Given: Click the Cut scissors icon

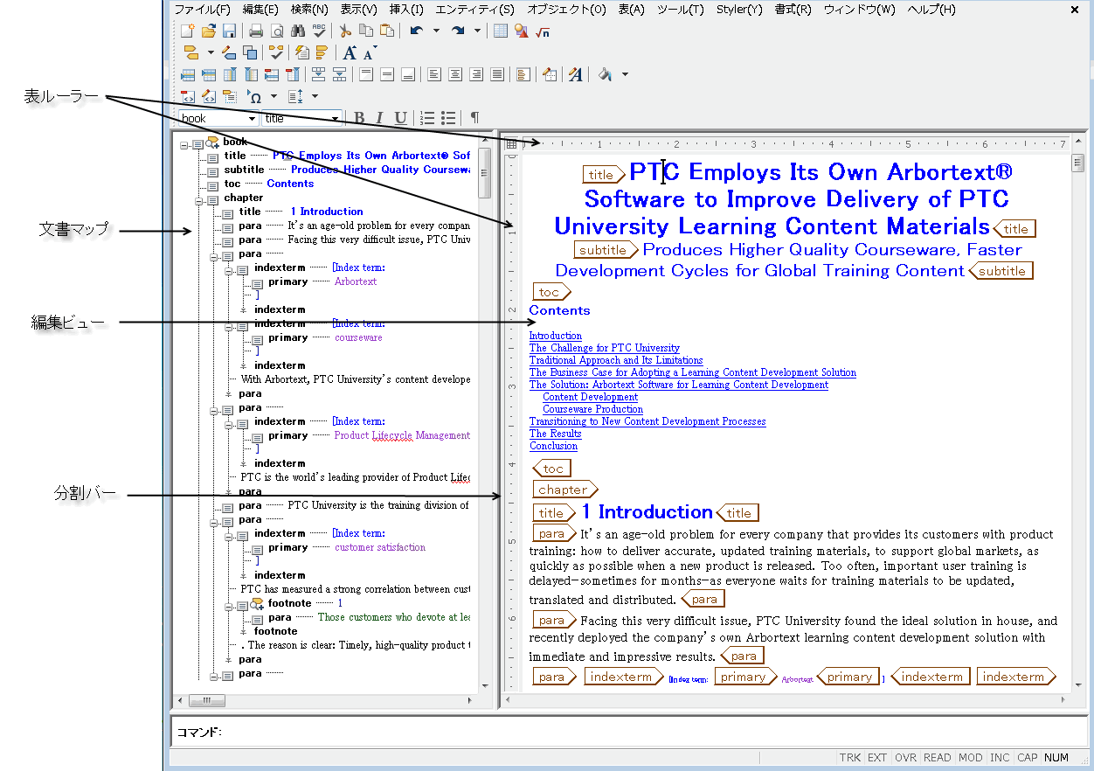Looking at the screenshot, I should pos(346,31).
